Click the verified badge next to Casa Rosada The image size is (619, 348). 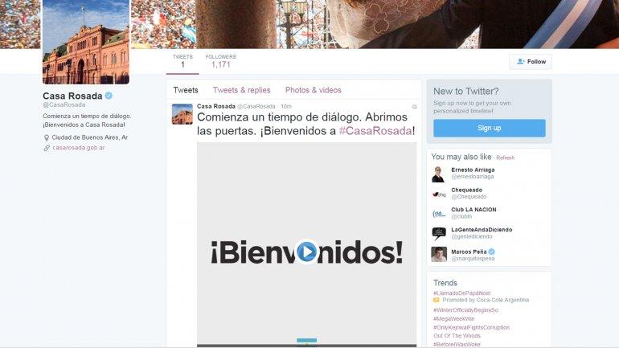[x=109, y=96]
